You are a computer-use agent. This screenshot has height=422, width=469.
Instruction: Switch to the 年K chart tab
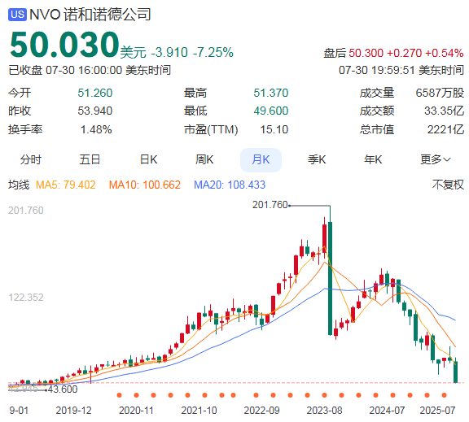[x=373, y=160]
